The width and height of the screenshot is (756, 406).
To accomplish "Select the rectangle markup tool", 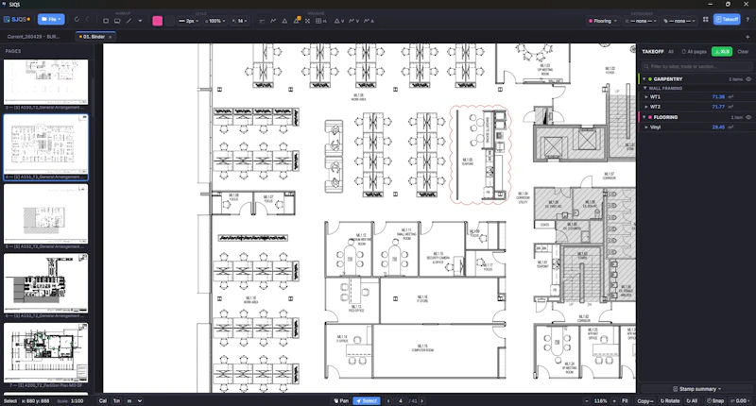I will coord(106,21).
